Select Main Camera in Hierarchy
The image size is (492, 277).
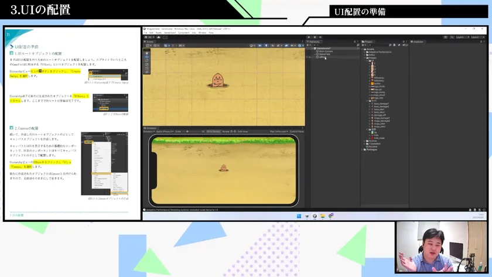(325, 51)
